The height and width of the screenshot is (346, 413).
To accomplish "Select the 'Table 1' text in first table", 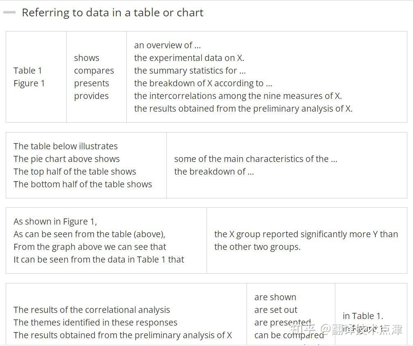I will pyautogui.click(x=28, y=71).
